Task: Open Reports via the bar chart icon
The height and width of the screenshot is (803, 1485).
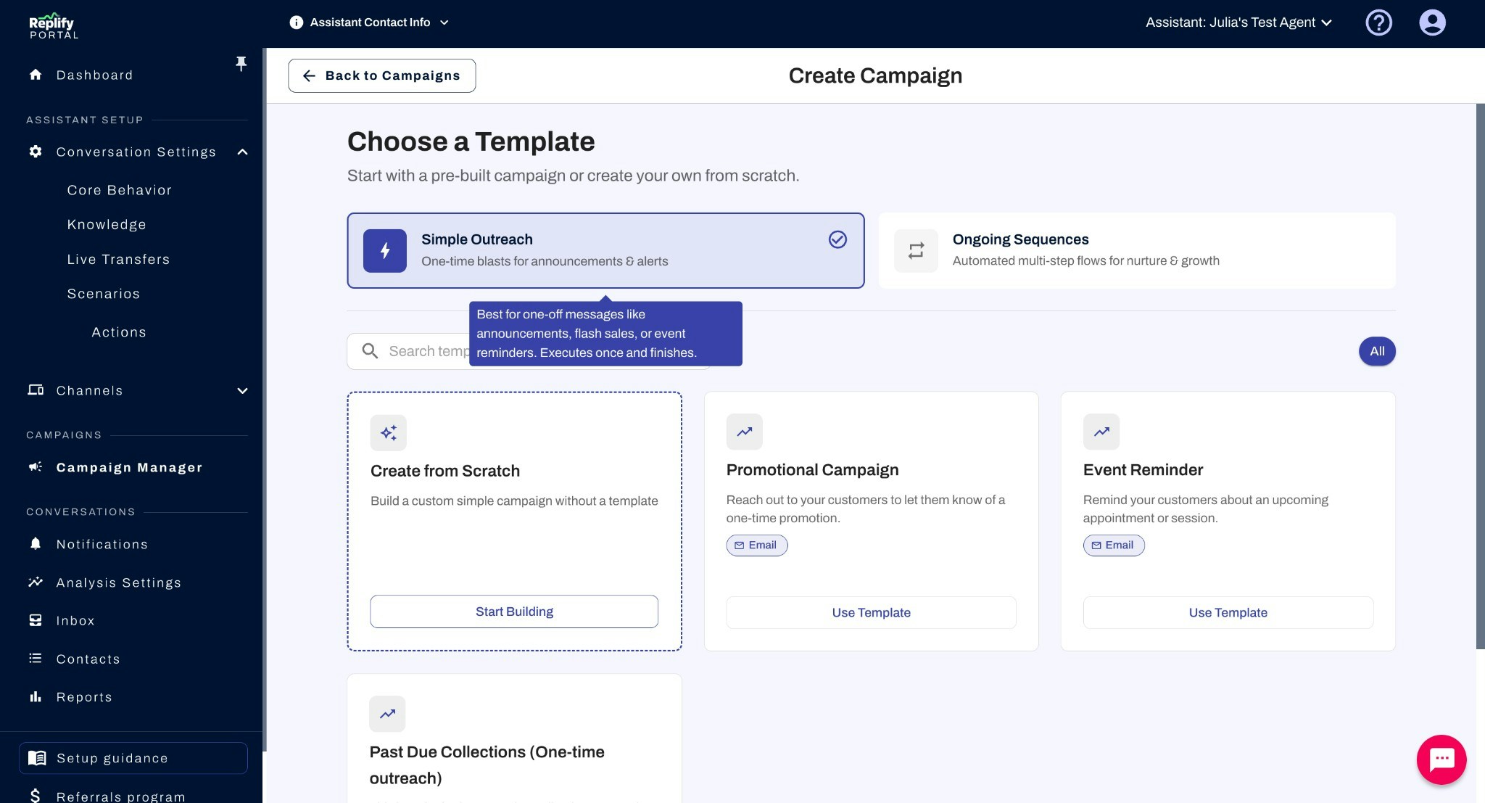Action: [x=35, y=696]
